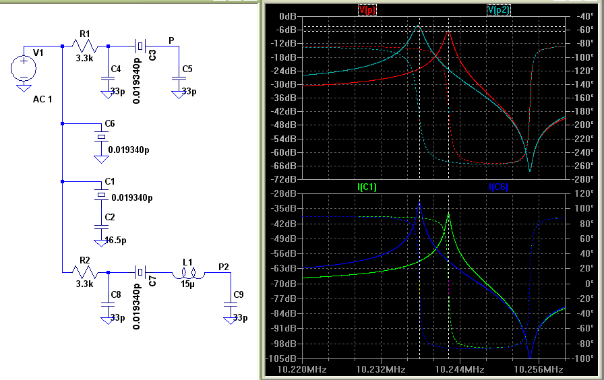Screen dimensions: 604x380
Task: Click the P2 net label
Action: (x=223, y=267)
